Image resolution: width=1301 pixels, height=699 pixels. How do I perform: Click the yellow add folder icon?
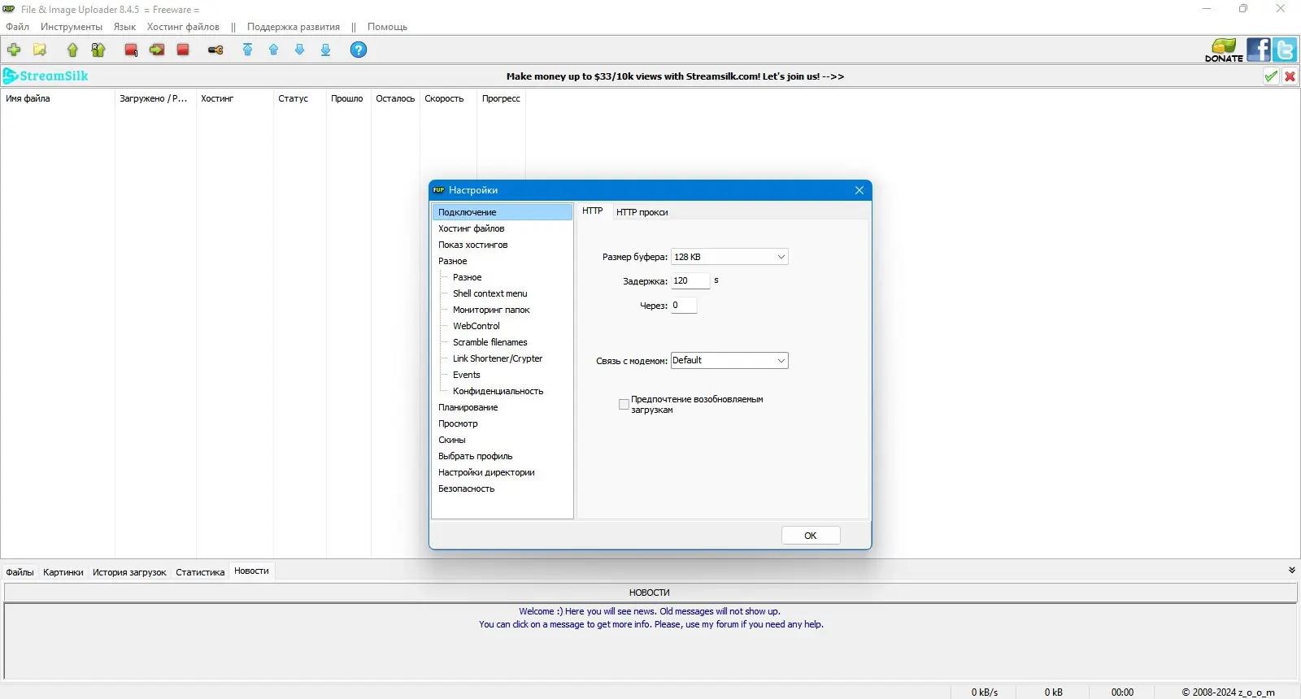point(40,50)
